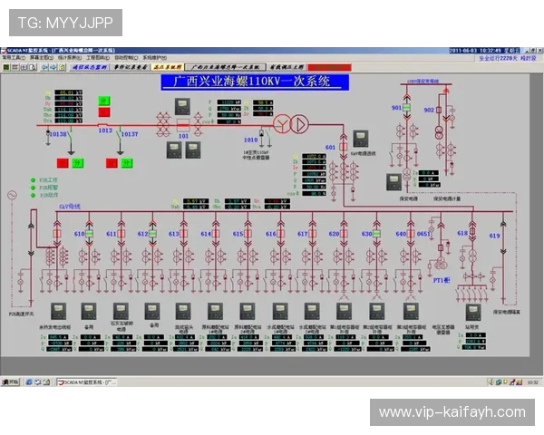Click the 110KV一次系统 title banner
The image size is (544, 435).
tap(254, 82)
